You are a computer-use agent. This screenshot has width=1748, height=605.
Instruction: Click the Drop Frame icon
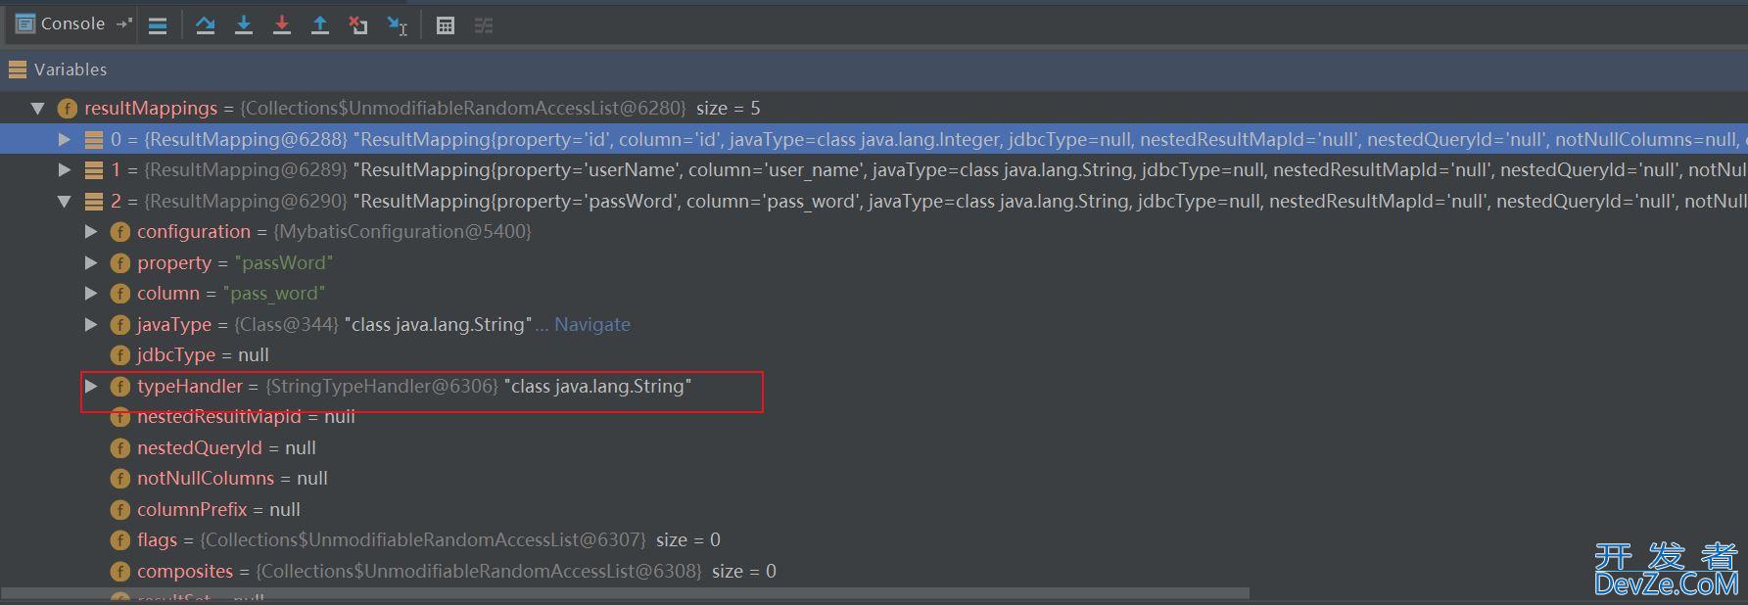(358, 25)
